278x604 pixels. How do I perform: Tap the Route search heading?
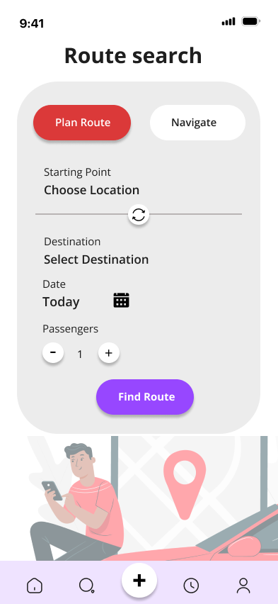pyautogui.click(x=133, y=55)
